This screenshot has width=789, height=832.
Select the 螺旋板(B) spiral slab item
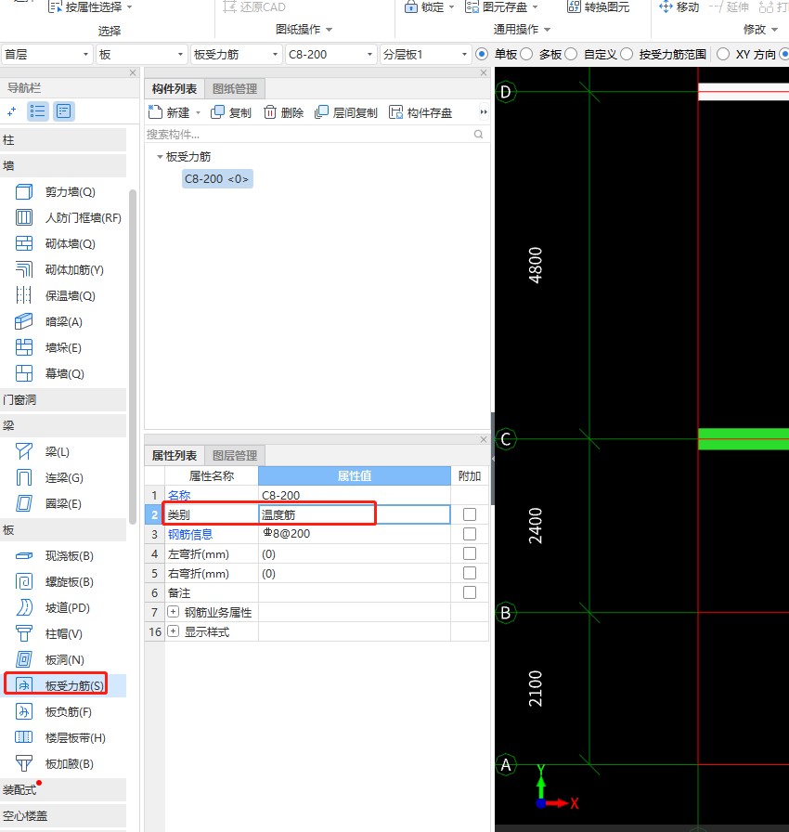[54, 582]
